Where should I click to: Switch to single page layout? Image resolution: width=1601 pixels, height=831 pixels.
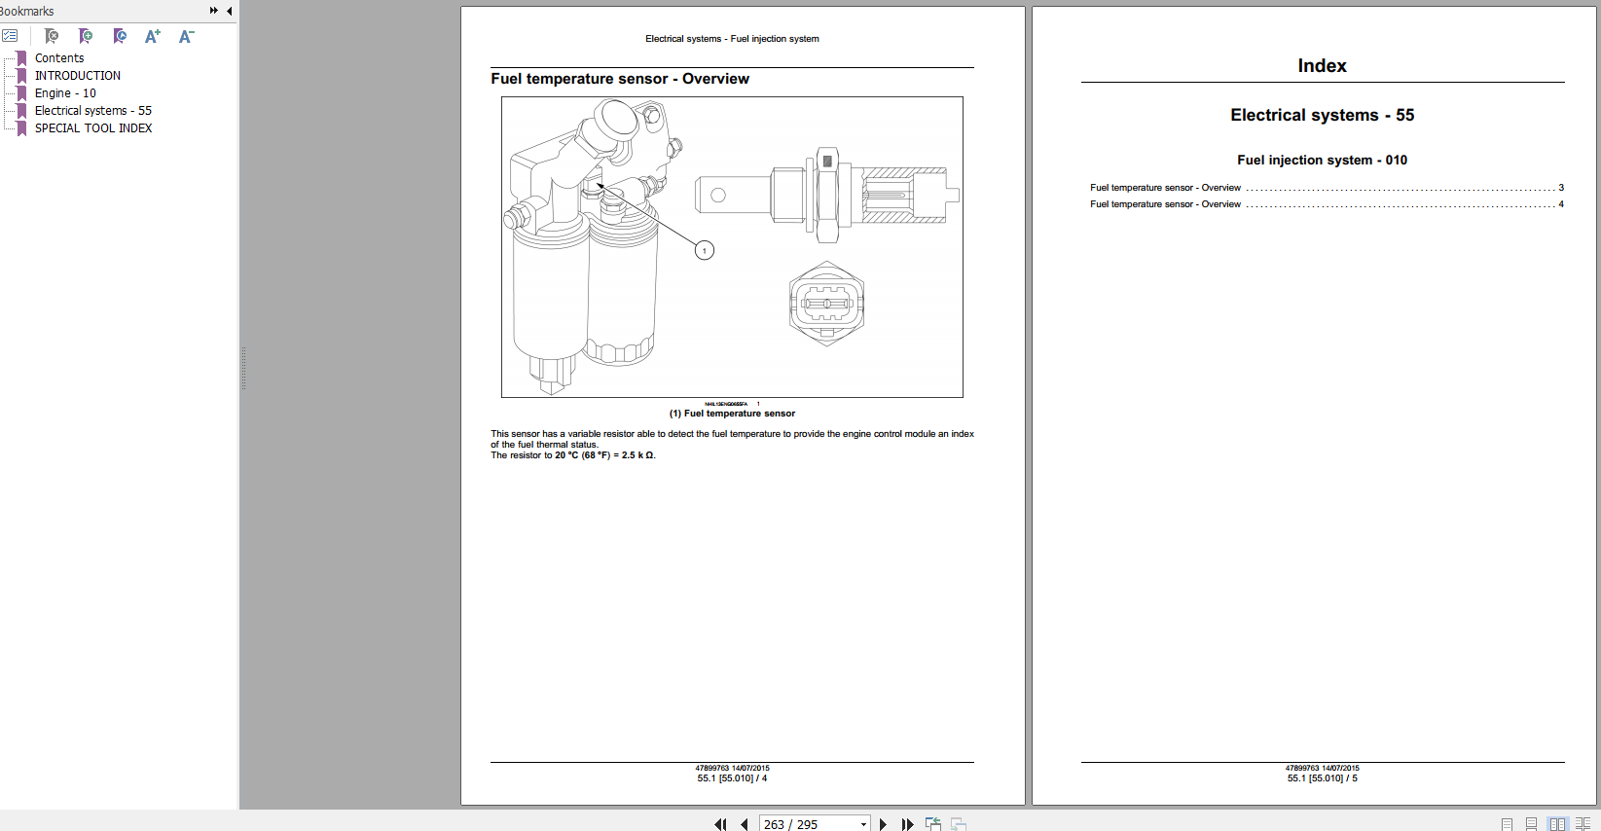click(x=1507, y=824)
